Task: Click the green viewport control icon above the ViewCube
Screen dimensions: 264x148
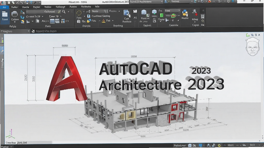Action: (248, 35)
